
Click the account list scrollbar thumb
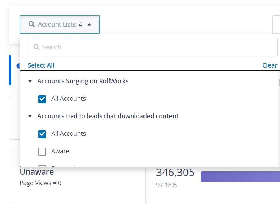tap(279, 83)
